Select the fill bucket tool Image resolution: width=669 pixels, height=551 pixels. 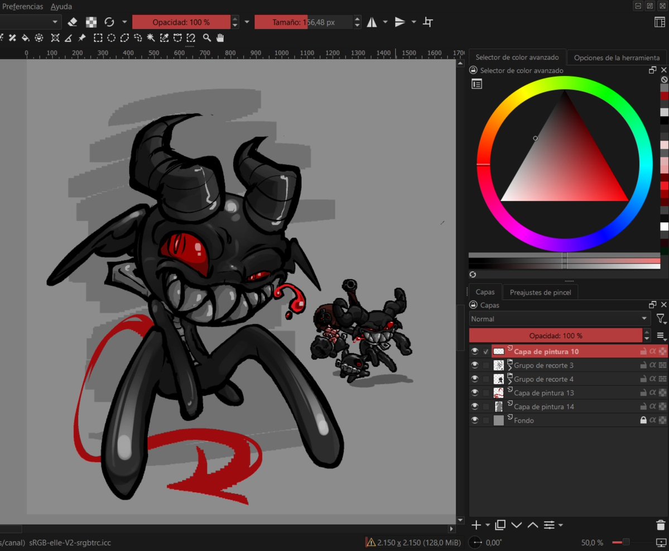click(26, 38)
